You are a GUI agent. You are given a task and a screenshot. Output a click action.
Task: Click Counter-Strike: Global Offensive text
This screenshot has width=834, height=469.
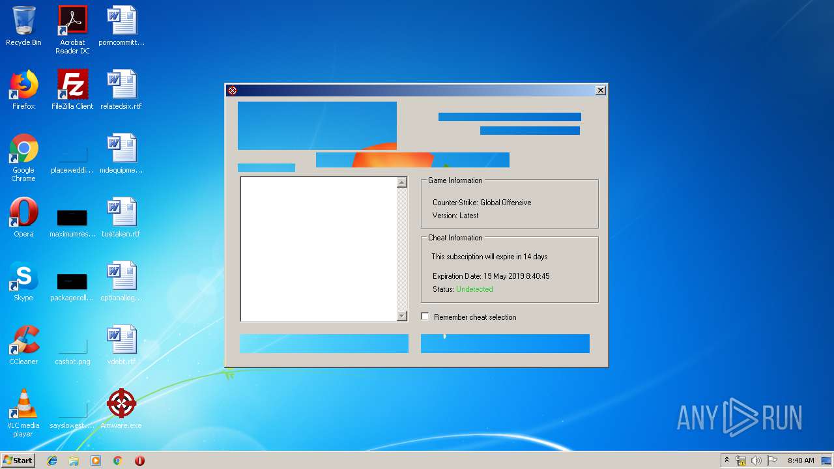tap(482, 203)
